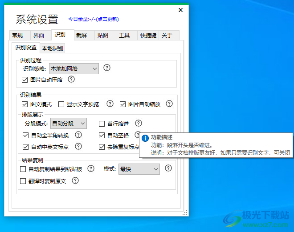This screenshot has width=294, height=232.
Task: Switch to 本地识别 sub-tab
Action: [x=53, y=48]
